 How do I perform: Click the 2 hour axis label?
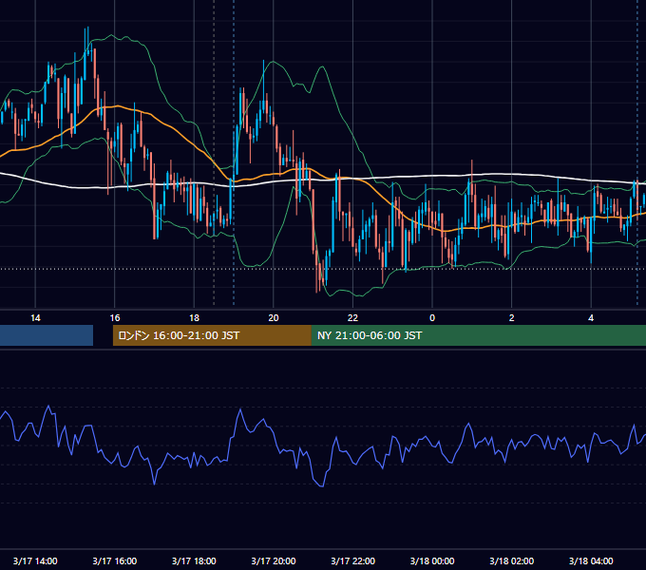[x=512, y=318]
